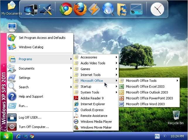
Task: Open Recycle Bin on desktop
Action: coord(176,118)
